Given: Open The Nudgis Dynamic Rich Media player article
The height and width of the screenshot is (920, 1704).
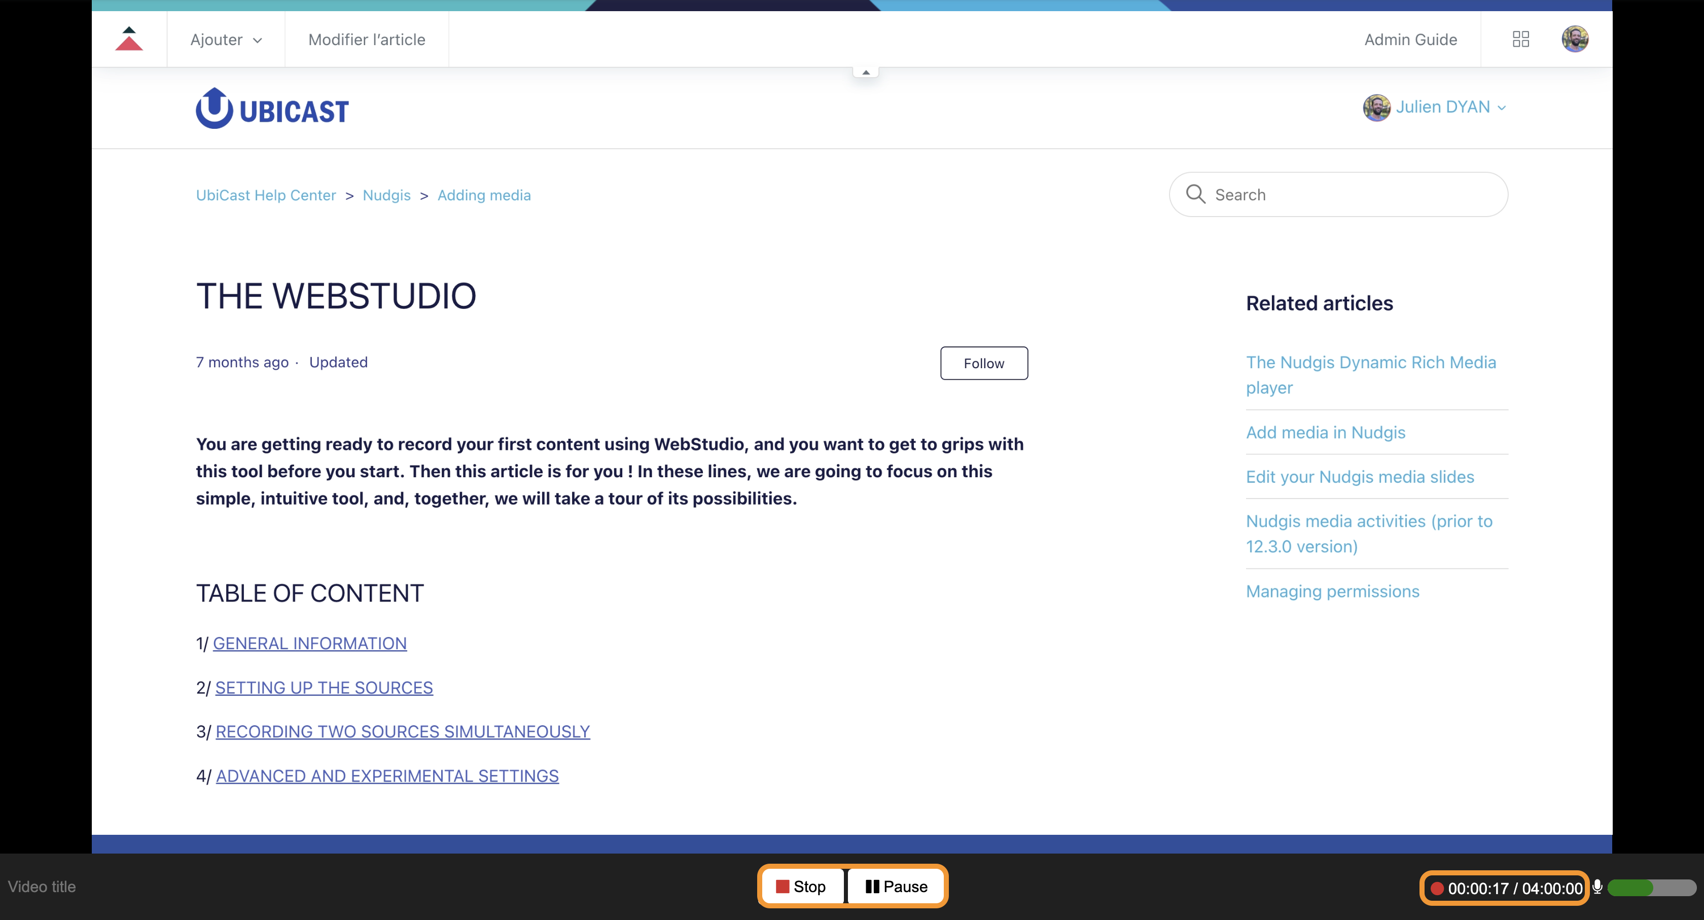Looking at the screenshot, I should coord(1371,375).
